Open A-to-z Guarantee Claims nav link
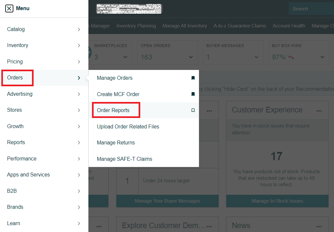Viewport: 334px width, 232px height. click(x=240, y=26)
